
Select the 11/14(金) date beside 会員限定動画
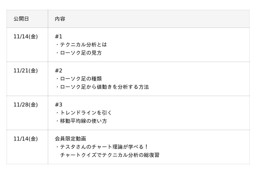(x=26, y=139)
